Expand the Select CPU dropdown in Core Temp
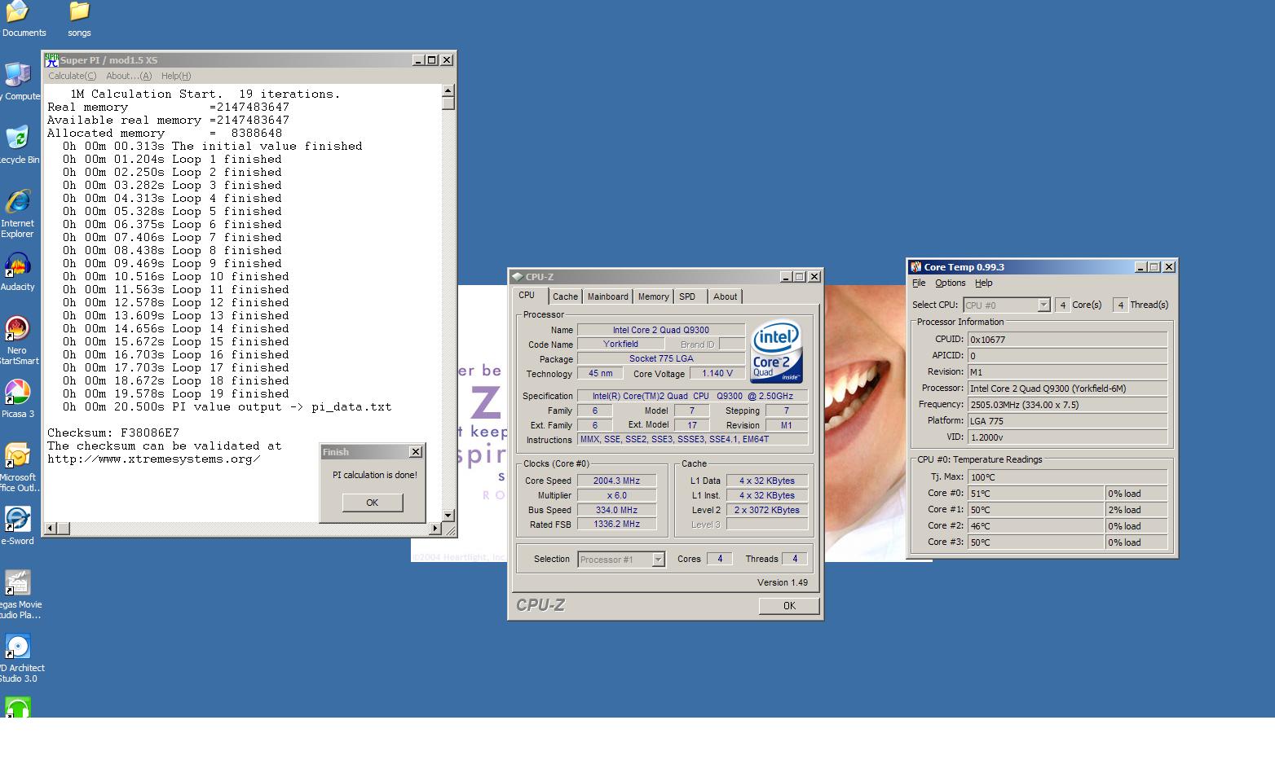The image size is (1275, 764). (1043, 305)
